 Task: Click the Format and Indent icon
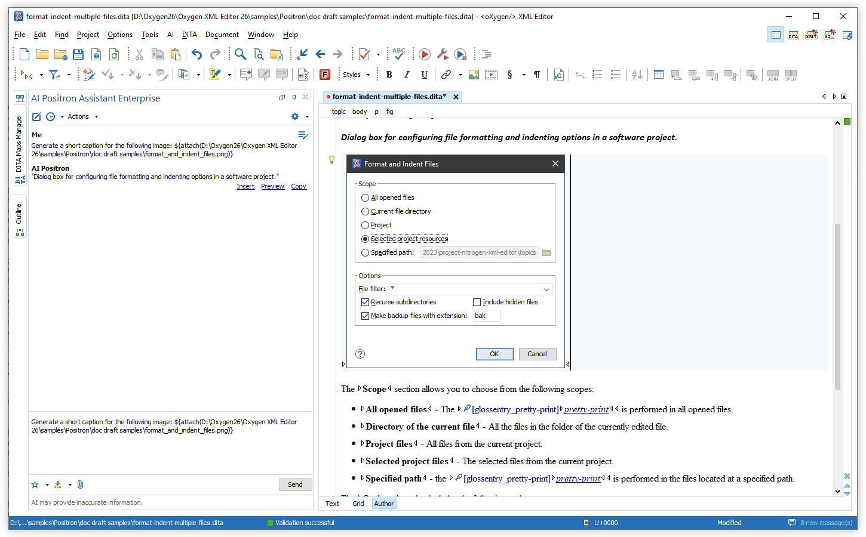[x=487, y=54]
